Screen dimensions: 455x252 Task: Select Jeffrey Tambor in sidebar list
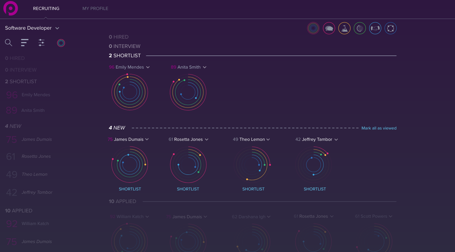pyautogui.click(x=29, y=192)
